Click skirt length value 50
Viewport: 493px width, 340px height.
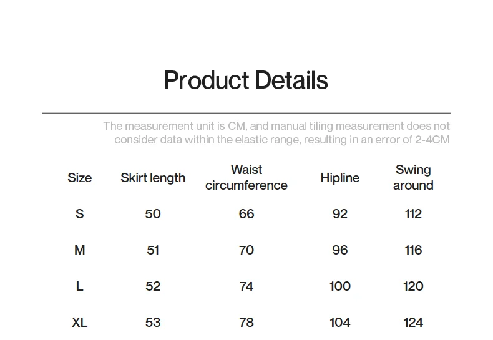pos(153,214)
